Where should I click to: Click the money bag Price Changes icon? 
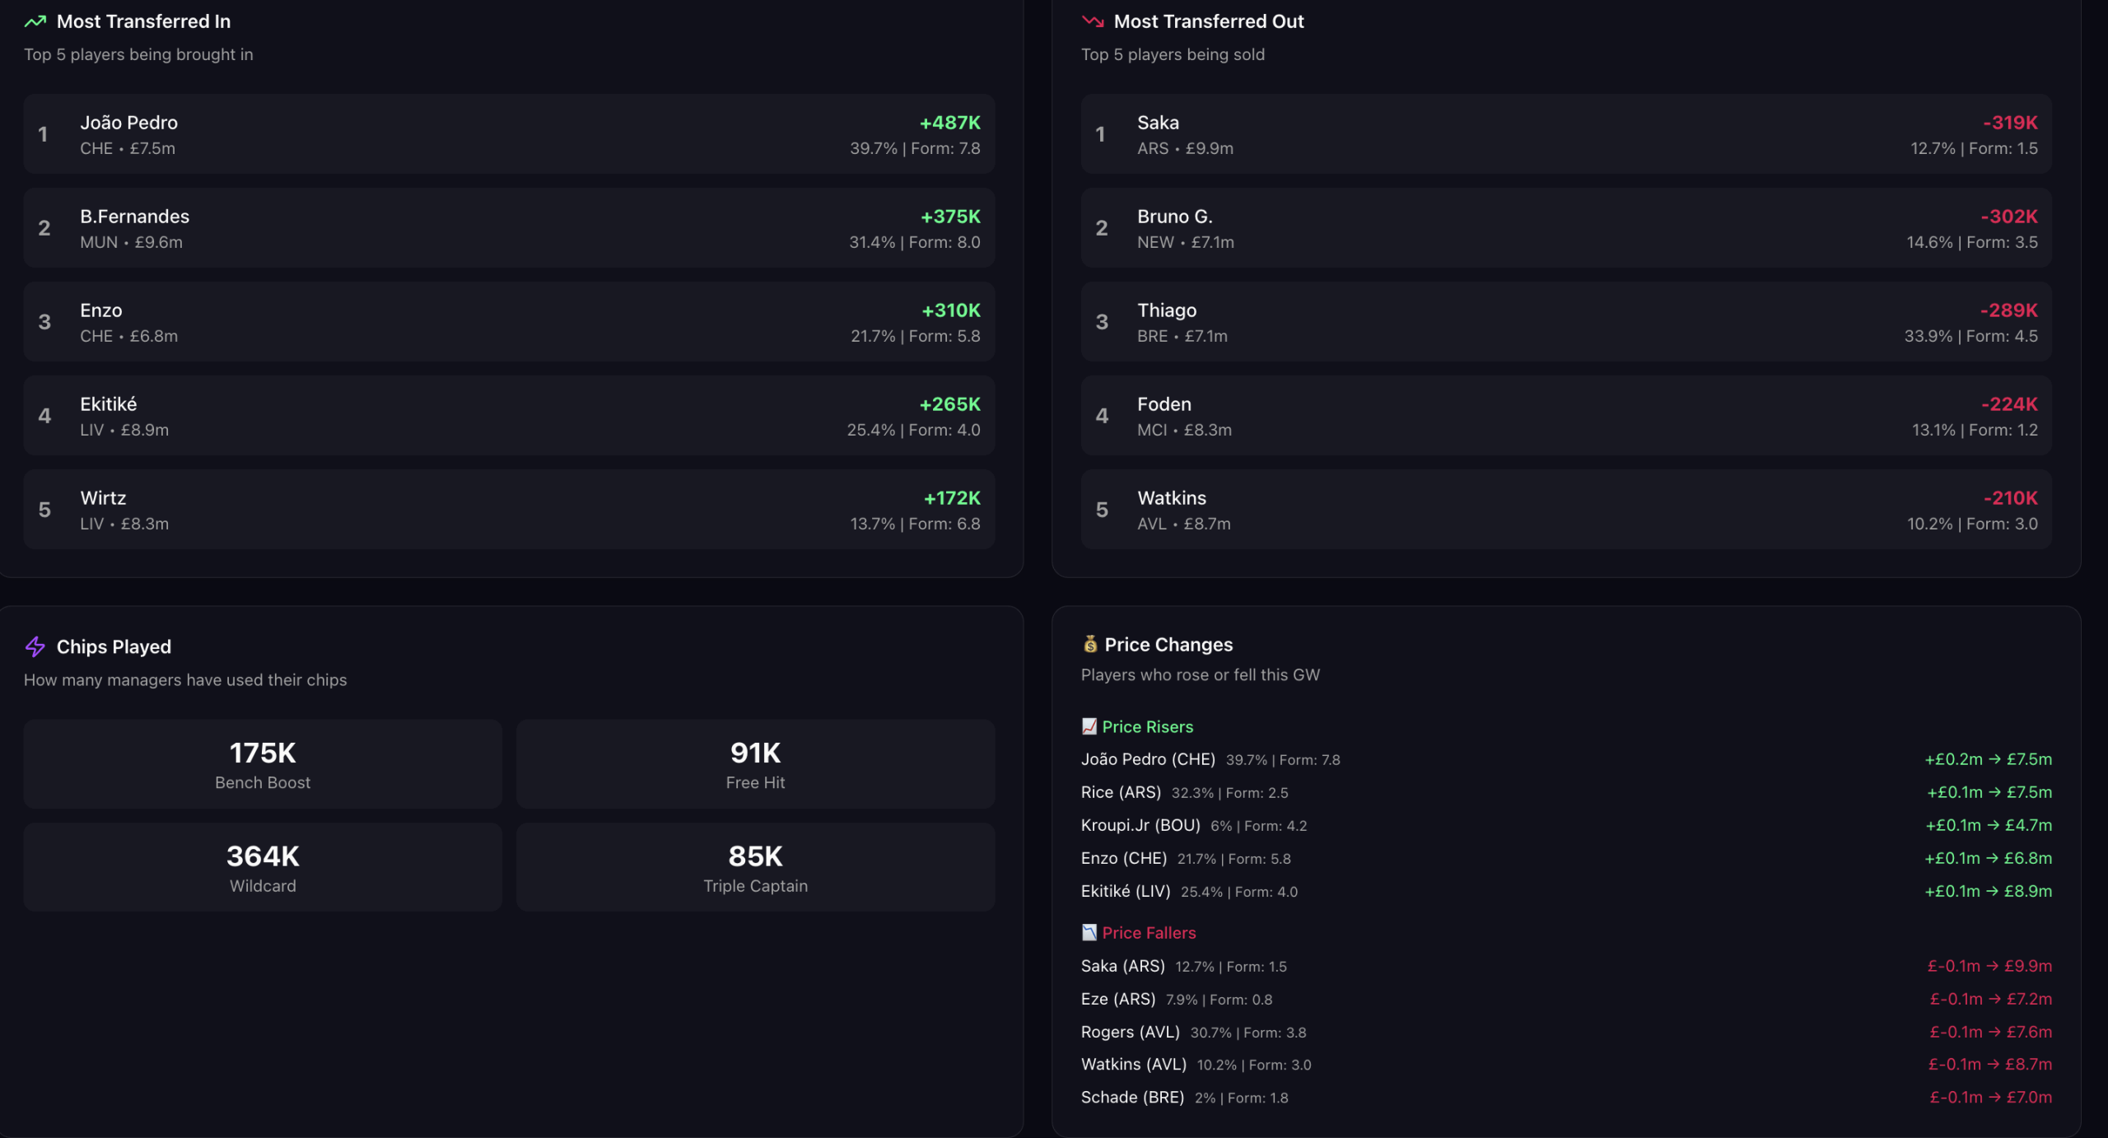point(1090,644)
